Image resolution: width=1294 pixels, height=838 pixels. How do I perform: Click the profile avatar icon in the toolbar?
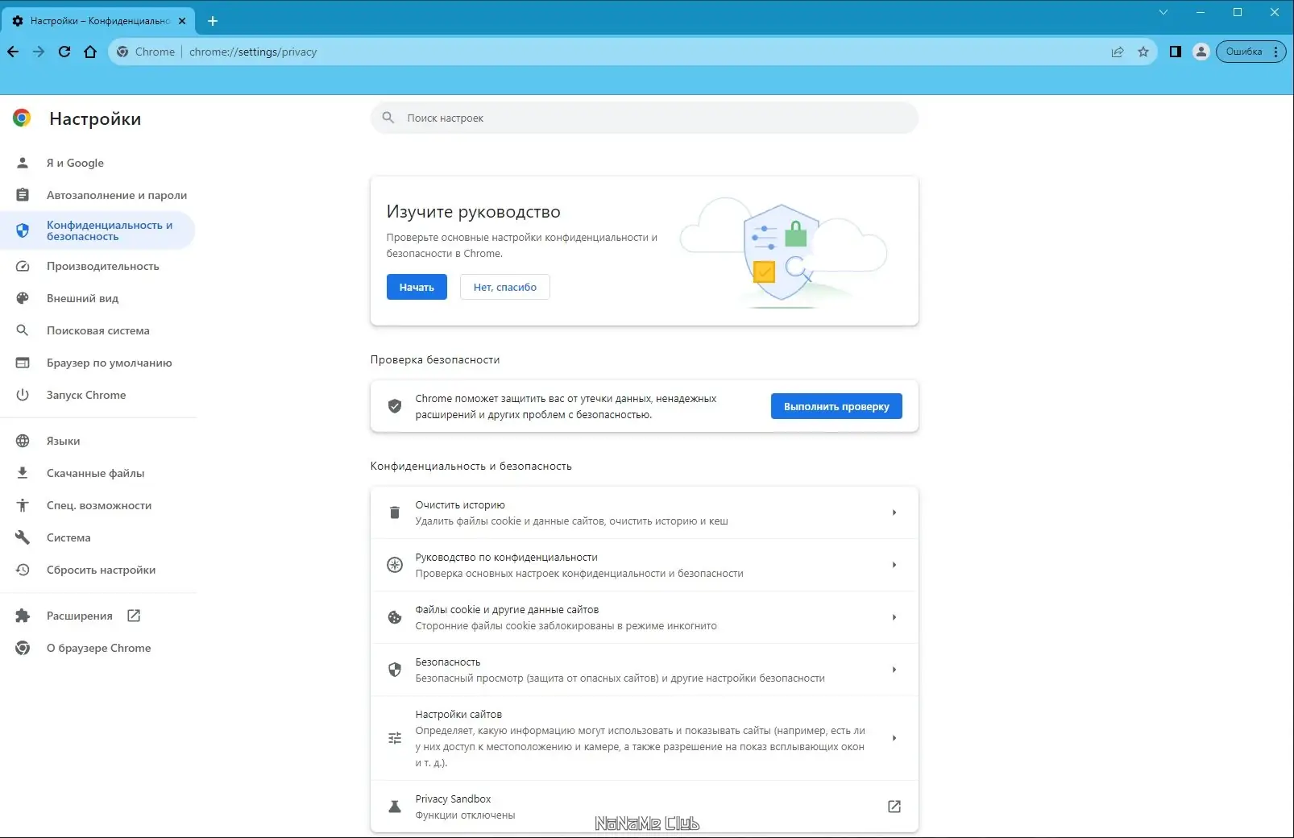point(1200,51)
